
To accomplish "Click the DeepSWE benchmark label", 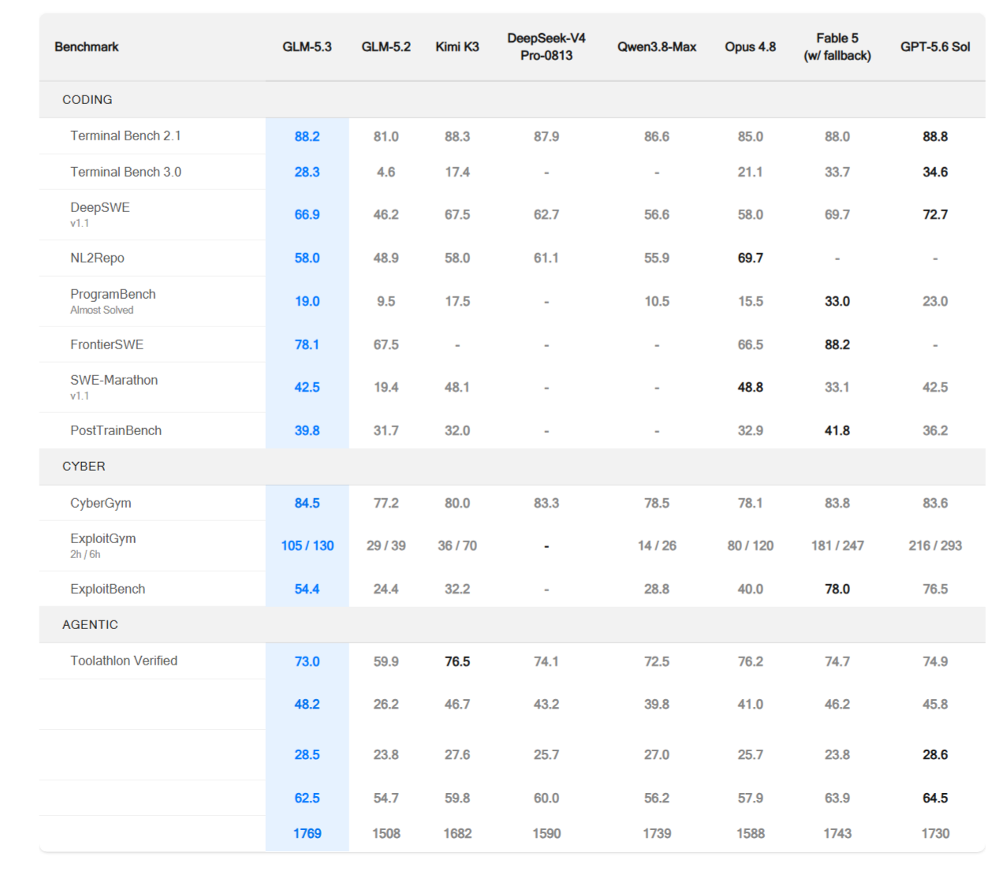I will click(100, 207).
